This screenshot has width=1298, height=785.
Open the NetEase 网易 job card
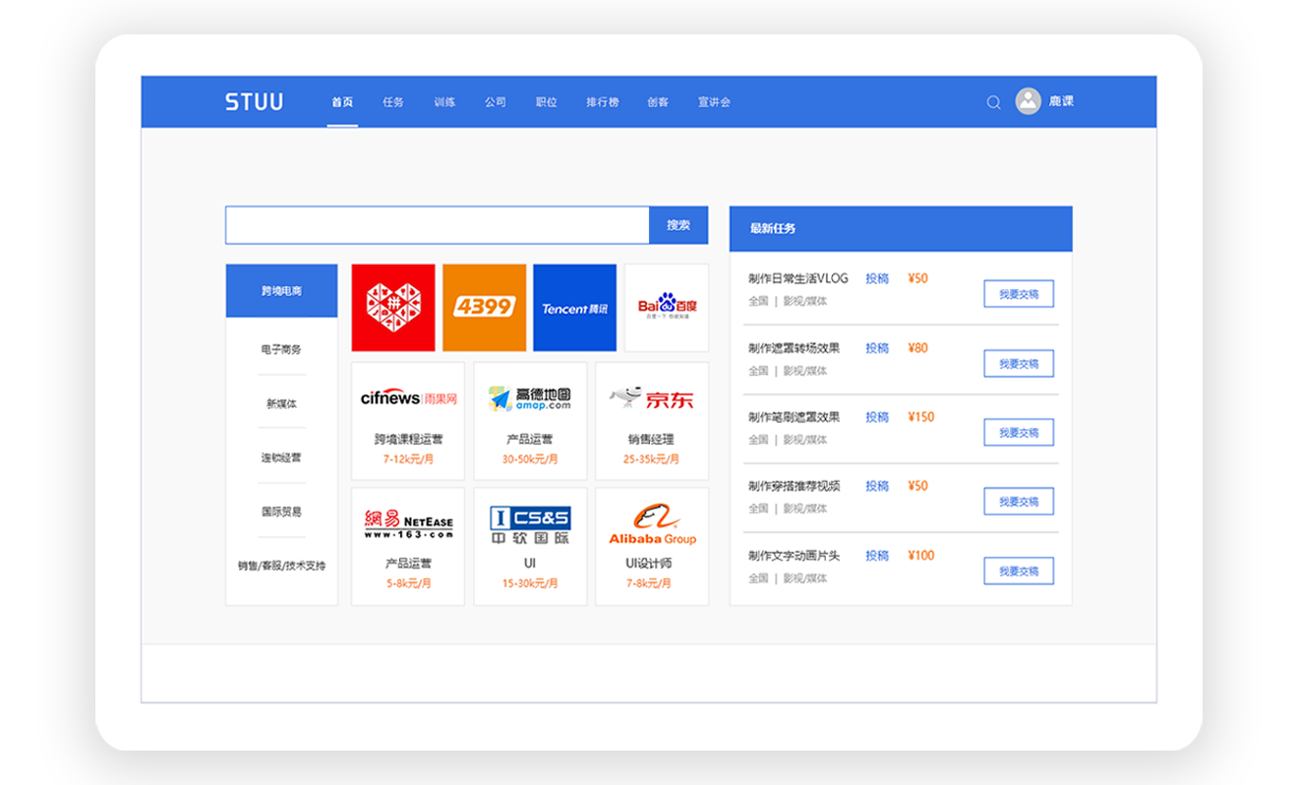coord(408,546)
